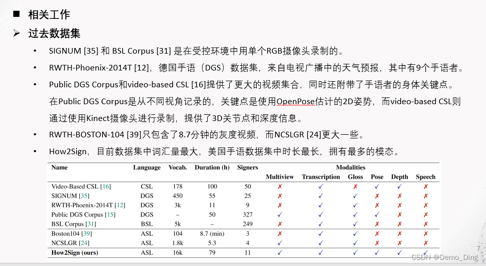Click the Gloss cross mark in the Video-Based CSL row
Image resolution: width=486 pixels, height=266 pixels.
click(355, 186)
